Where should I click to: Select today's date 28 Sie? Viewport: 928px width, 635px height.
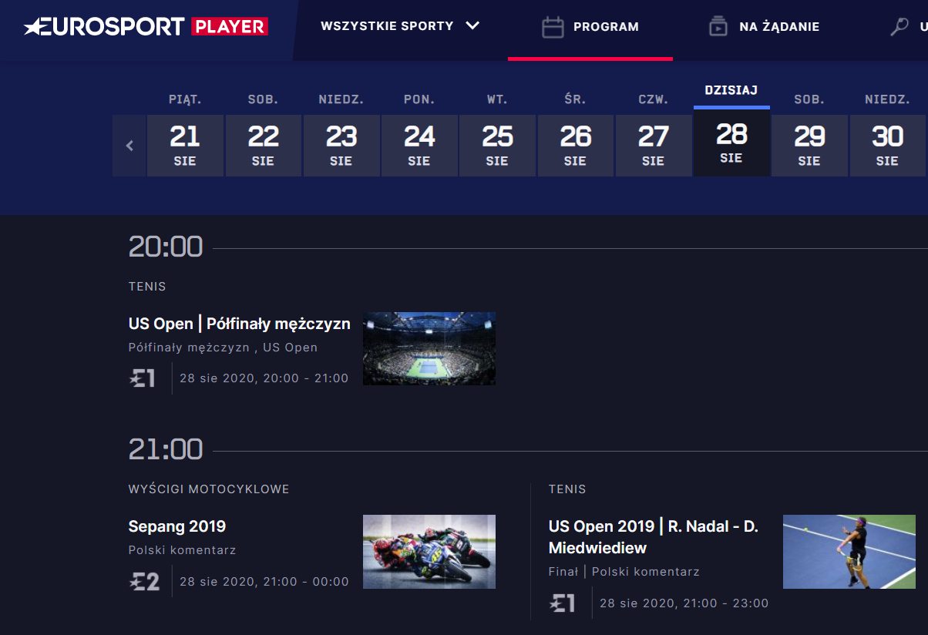[x=731, y=143]
